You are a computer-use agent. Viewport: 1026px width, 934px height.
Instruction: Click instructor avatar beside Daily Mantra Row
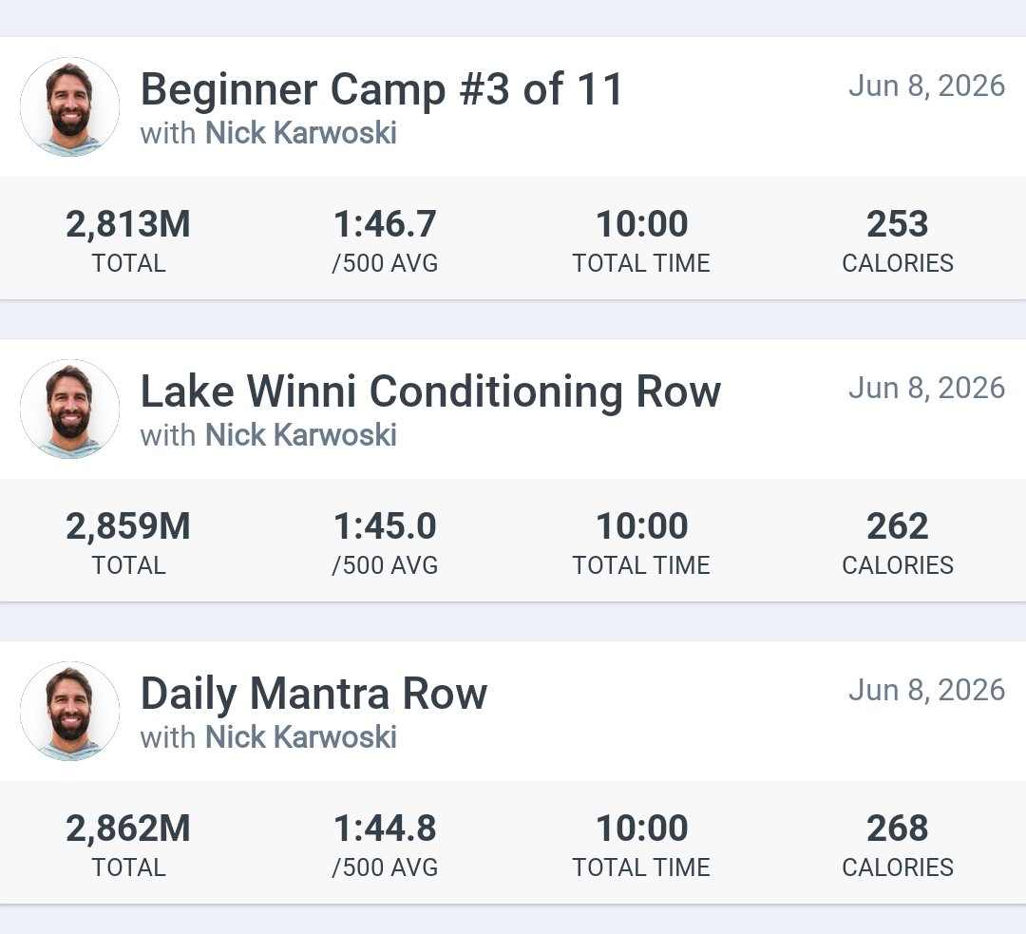70,712
